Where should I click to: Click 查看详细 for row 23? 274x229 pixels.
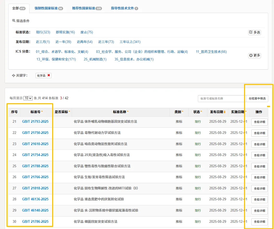click(x=259, y=144)
